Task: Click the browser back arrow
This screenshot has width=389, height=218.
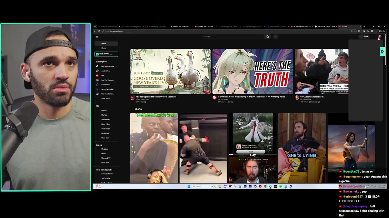Action: tap(95, 31)
